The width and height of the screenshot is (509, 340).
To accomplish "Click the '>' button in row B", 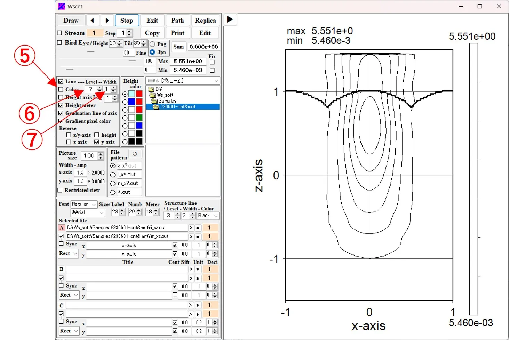I will tap(191, 269).
